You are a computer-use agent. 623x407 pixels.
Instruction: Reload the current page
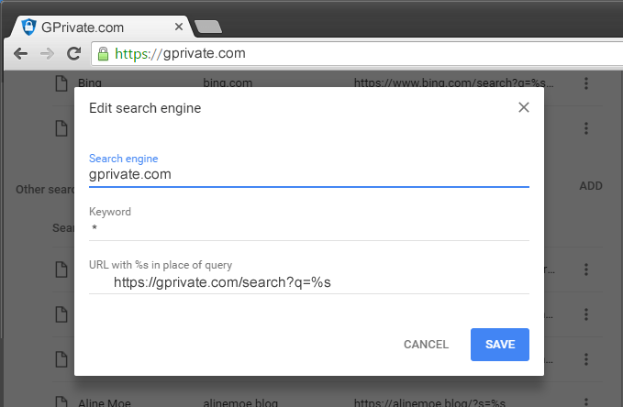point(73,53)
